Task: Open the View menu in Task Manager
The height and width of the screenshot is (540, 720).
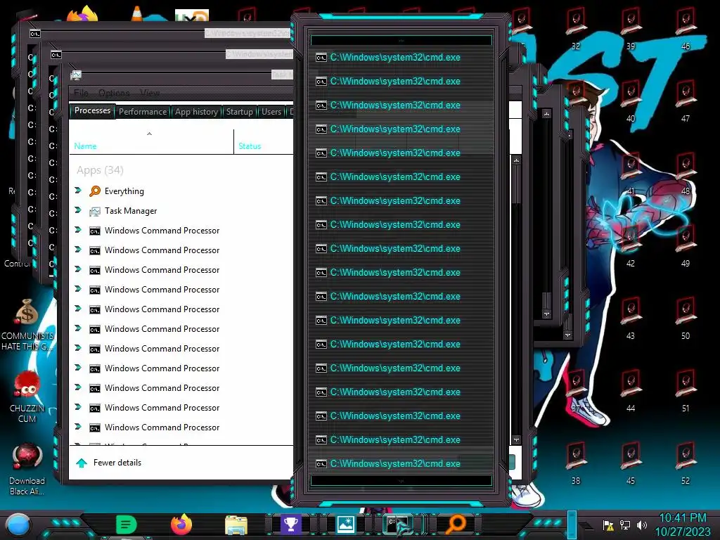Action: coord(150,93)
